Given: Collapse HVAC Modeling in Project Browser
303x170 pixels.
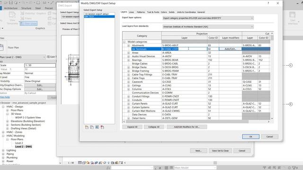Looking at the screenshot, I should click(x=3, y=136).
